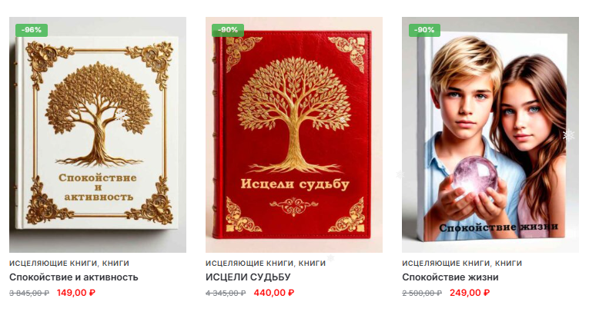Open the red 'Исцели судьбу' book cover image

coord(294,134)
